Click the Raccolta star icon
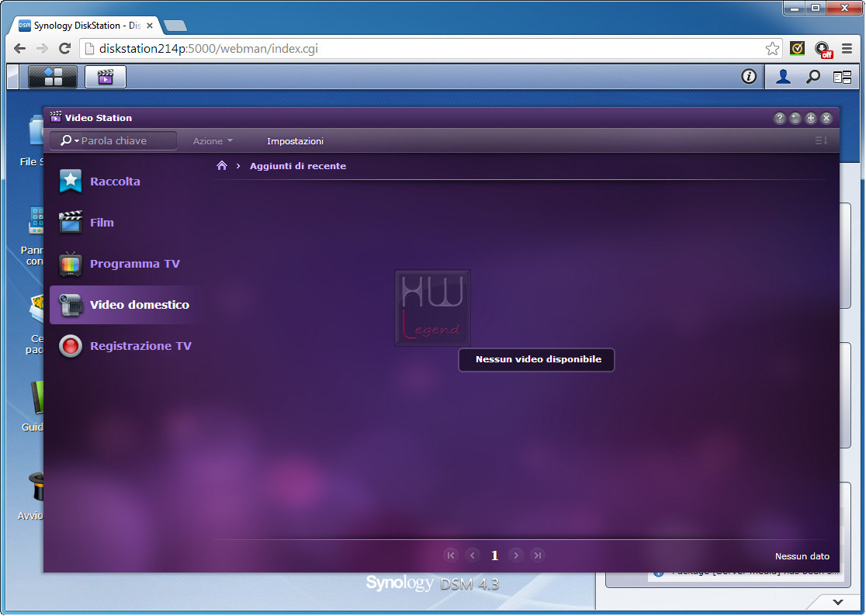 click(x=71, y=181)
